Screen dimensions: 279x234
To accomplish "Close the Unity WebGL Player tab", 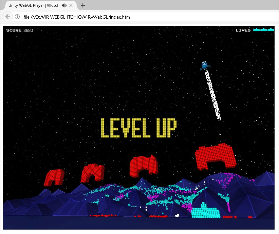I will click(x=71, y=5).
